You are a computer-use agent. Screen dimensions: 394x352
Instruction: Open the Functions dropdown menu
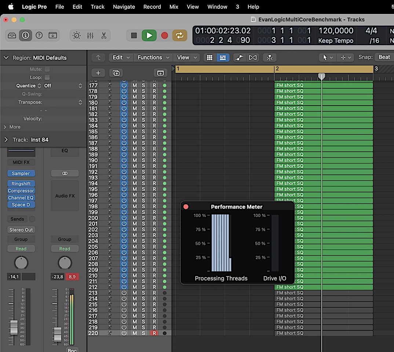tap(153, 58)
